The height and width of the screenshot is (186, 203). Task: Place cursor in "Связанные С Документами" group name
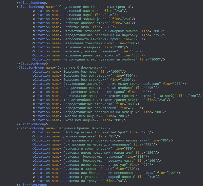(x=79, y=68)
